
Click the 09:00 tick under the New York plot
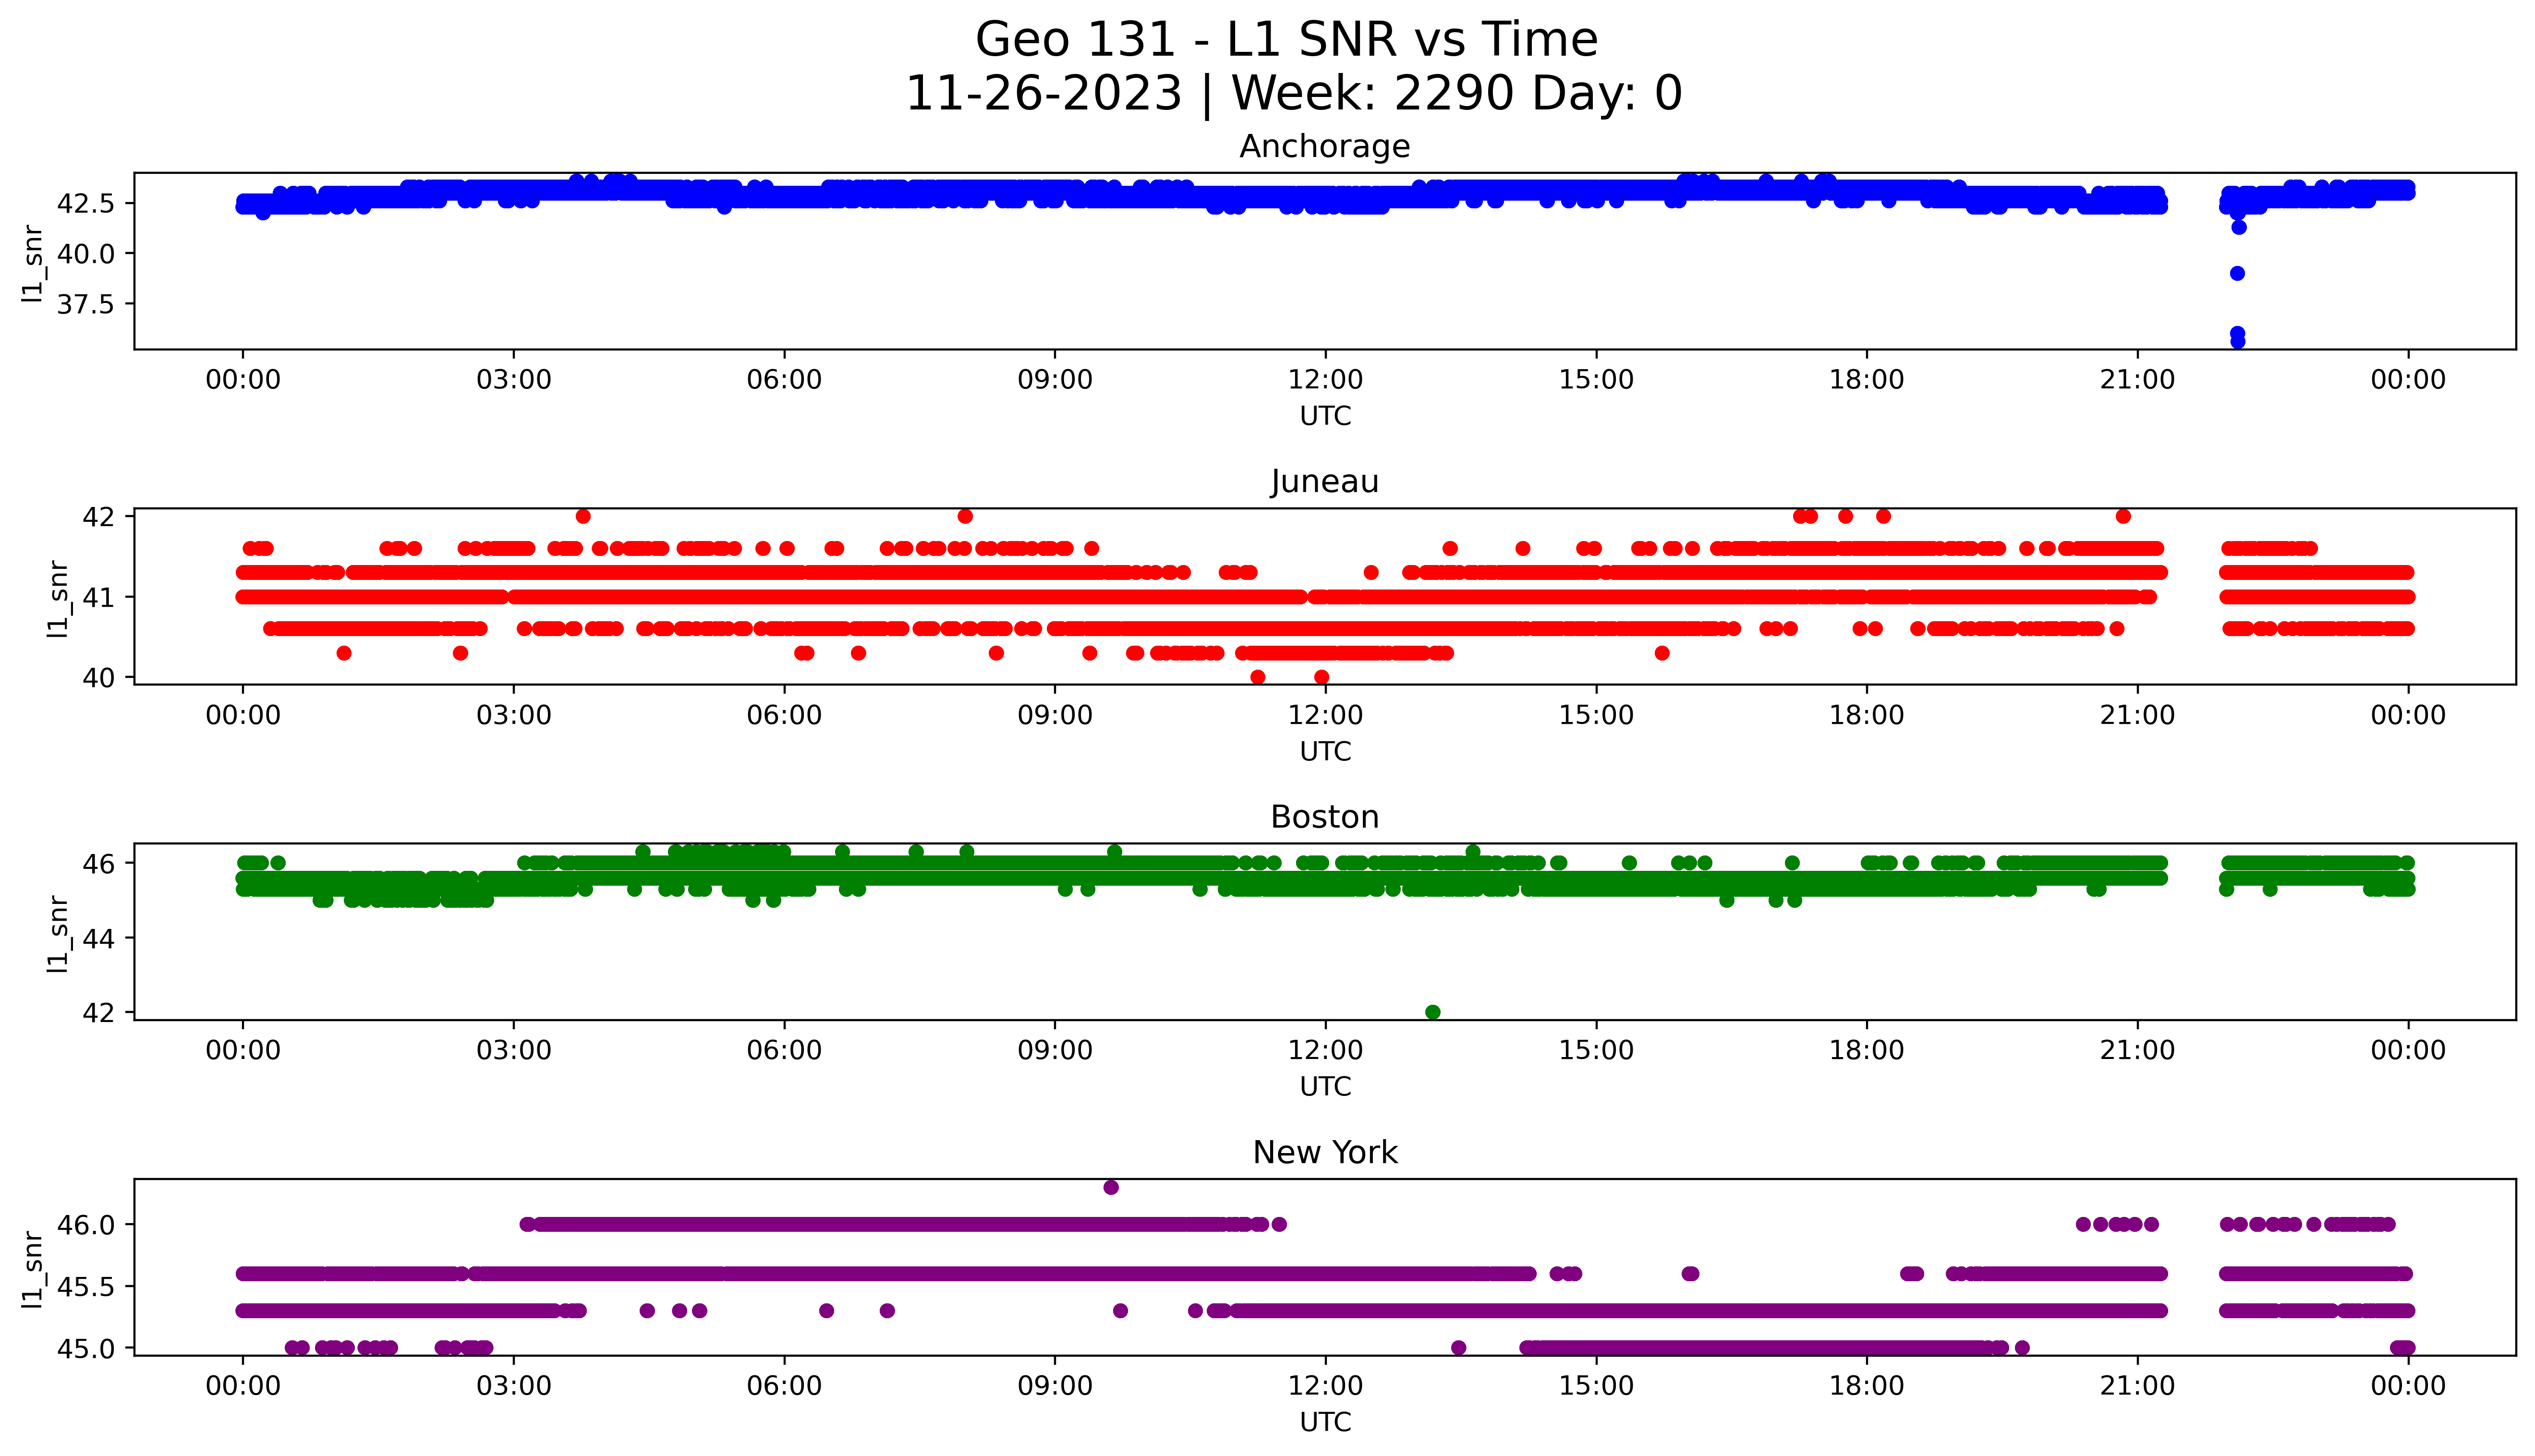point(1055,1386)
